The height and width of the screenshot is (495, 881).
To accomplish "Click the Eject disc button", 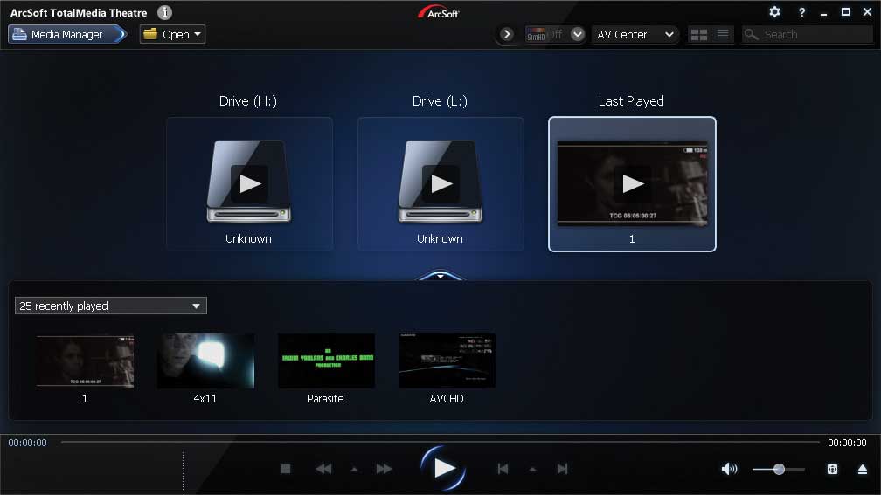I will click(863, 469).
